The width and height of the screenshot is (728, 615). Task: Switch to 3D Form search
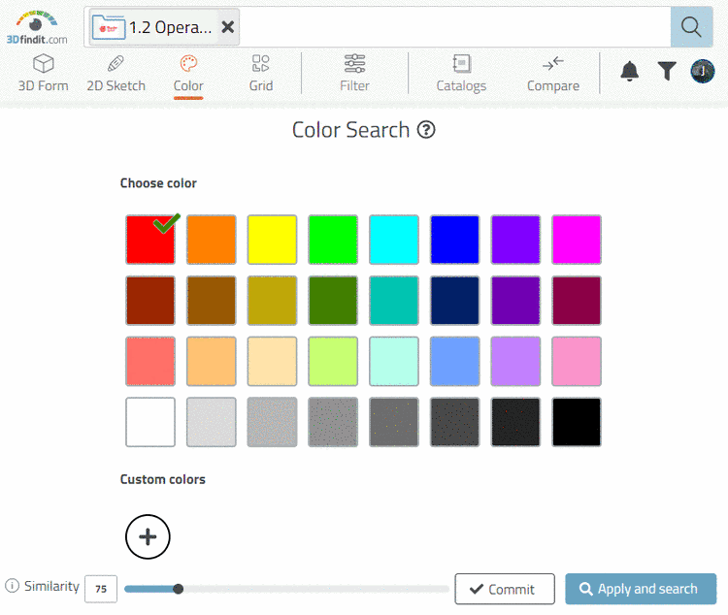44,74
